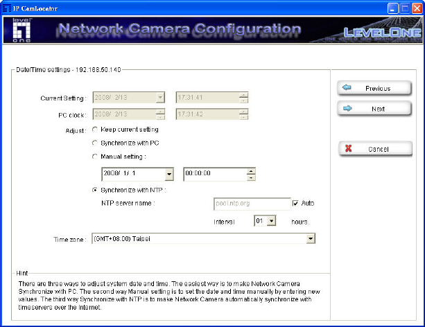Viewport: 425px width, 327px height.
Task: Decrease manual time with down spinner arrow
Action: coord(251,177)
